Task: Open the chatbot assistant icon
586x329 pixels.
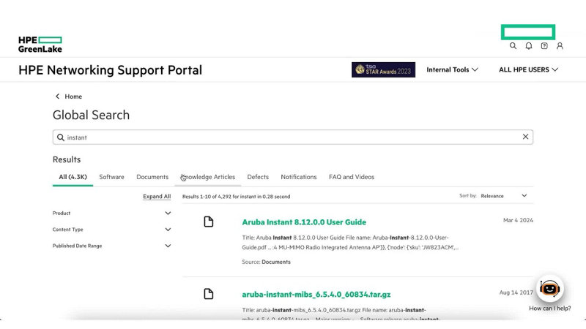Action: 549,289
